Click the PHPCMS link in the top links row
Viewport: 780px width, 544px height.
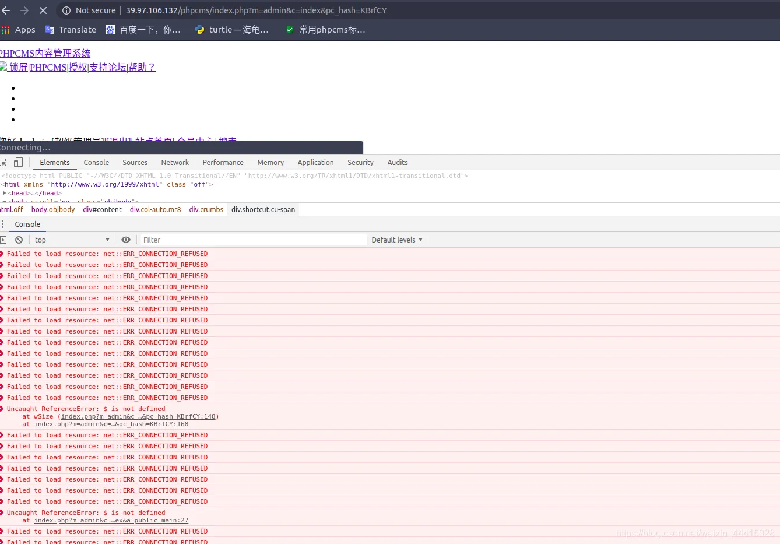[48, 68]
